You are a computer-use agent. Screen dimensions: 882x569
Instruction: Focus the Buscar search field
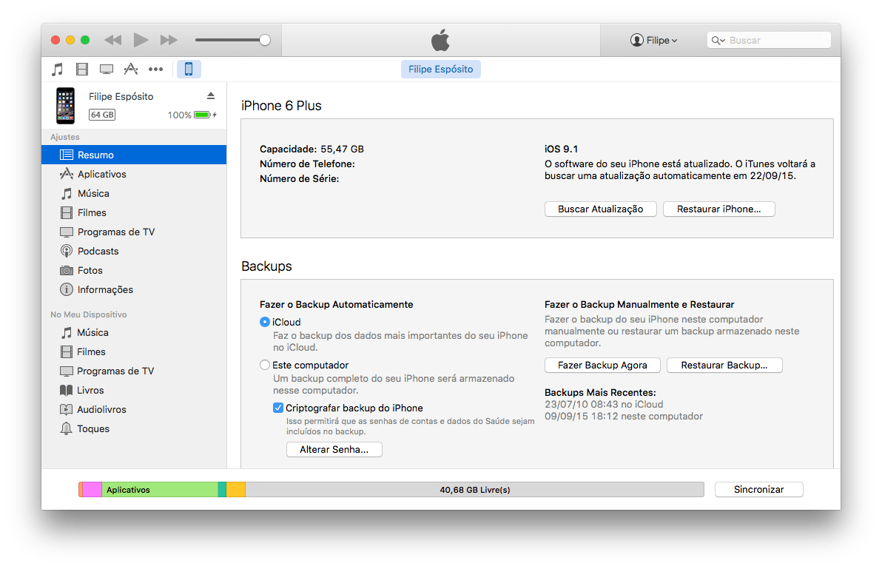click(769, 40)
